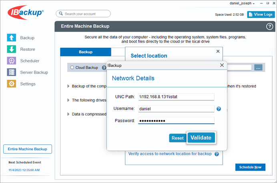Click the Validate button

click(x=201, y=137)
